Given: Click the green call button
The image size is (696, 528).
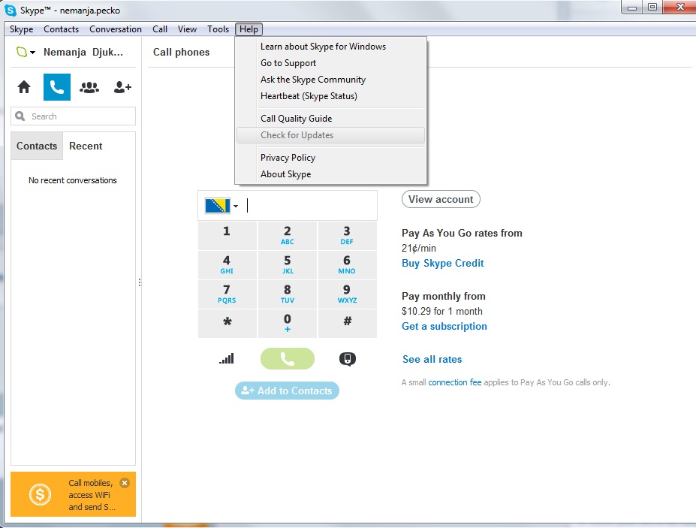Looking at the screenshot, I should click(x=288, y=358).
